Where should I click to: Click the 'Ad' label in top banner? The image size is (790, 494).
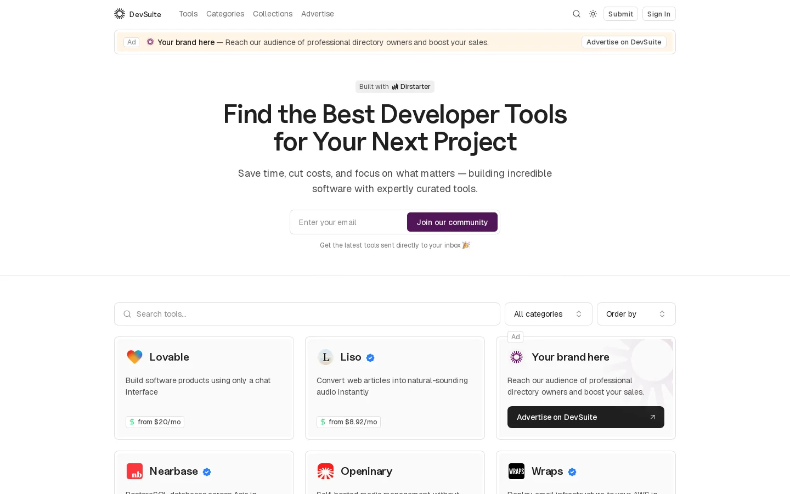(x=132, y=42)
